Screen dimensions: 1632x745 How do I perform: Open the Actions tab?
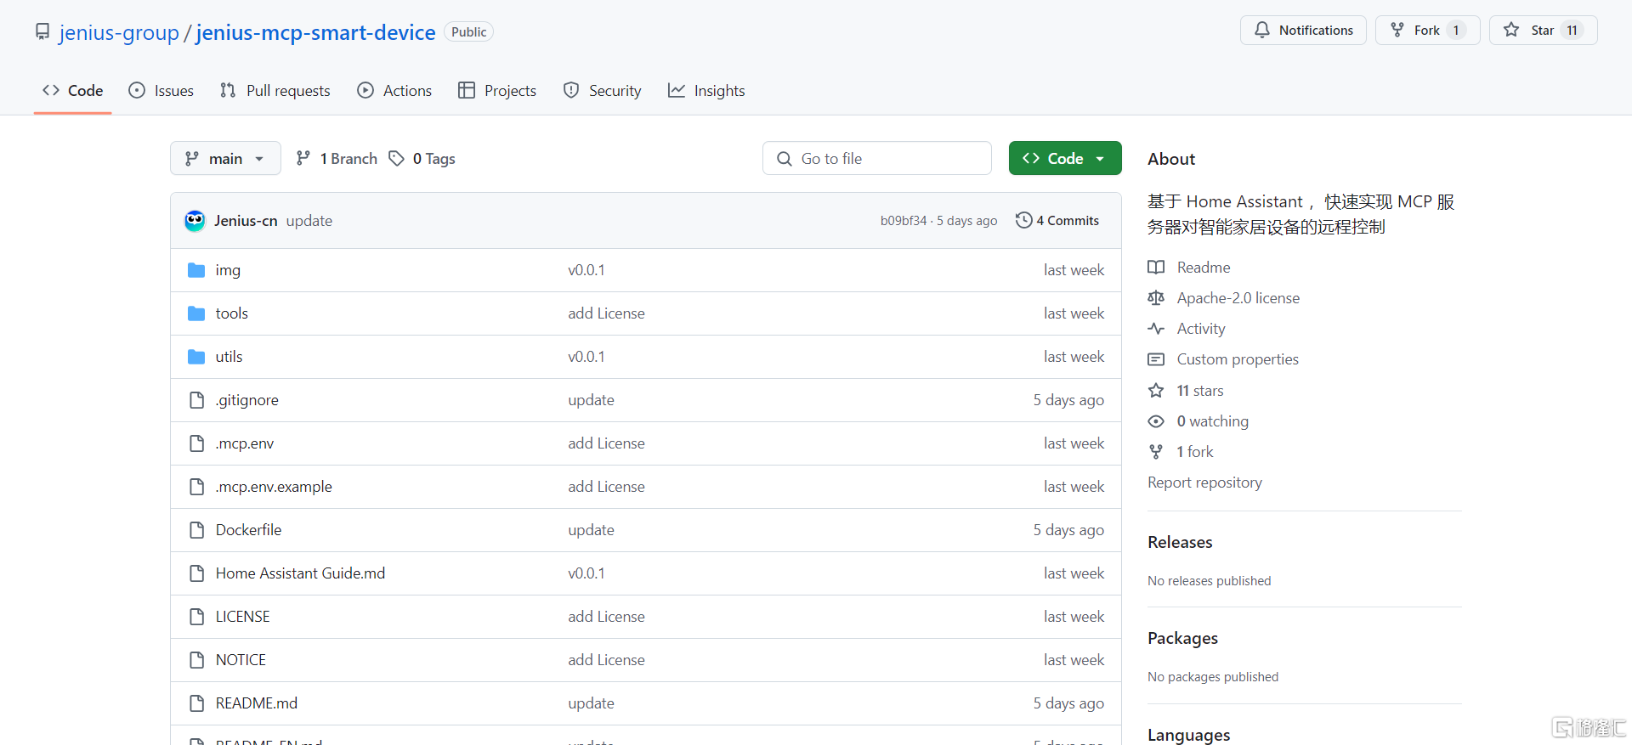[x=394, y=91]
